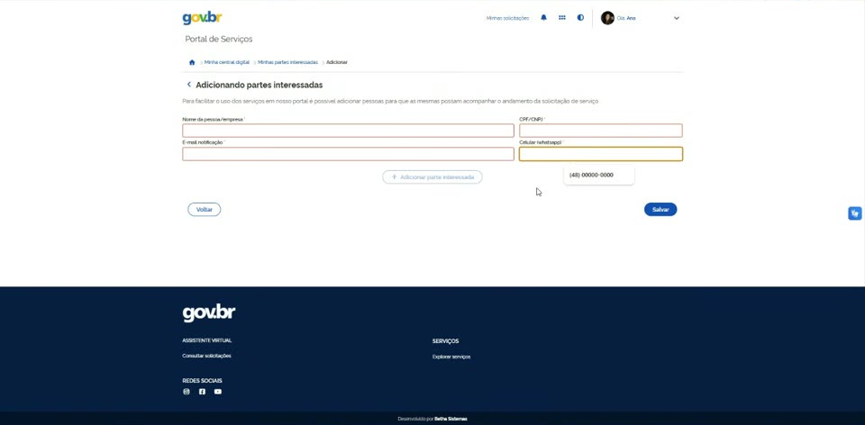Click the Adicionar breadcrumb item
Viewport: 865px width, 425px height.
tap(336, 62)
